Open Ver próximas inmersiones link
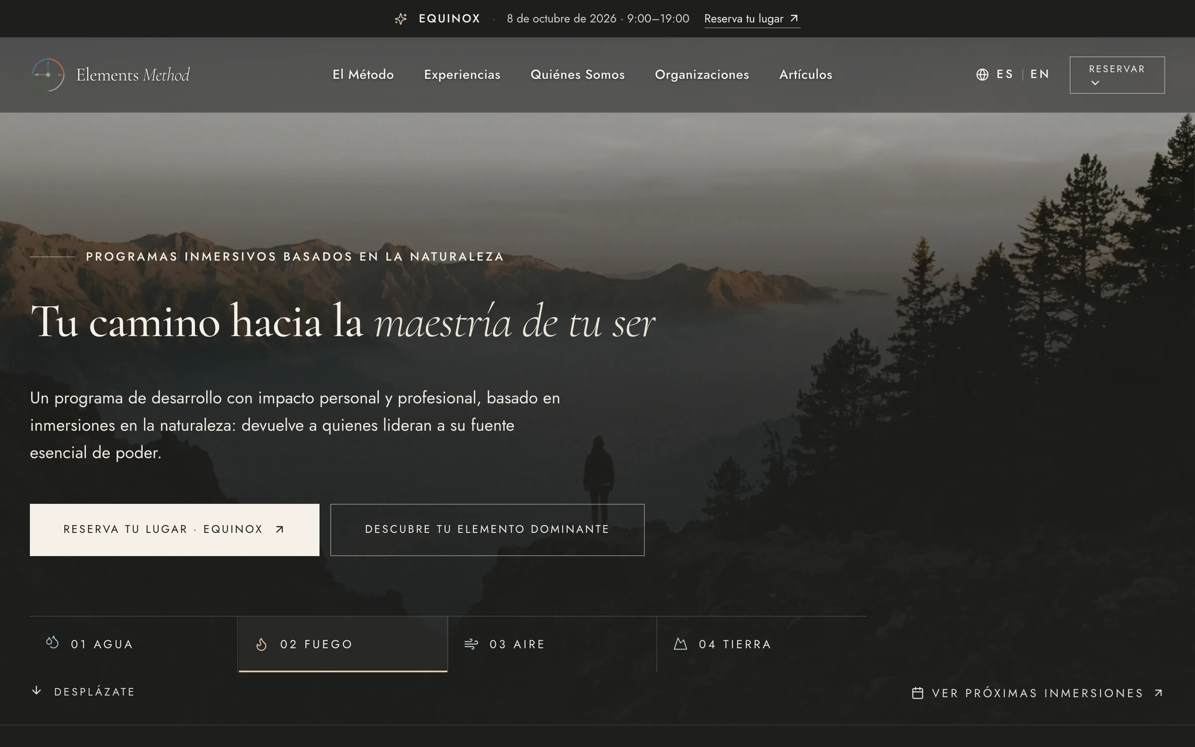The height and width of the screenshot is (747, 1195). [x=1037, y=693]
